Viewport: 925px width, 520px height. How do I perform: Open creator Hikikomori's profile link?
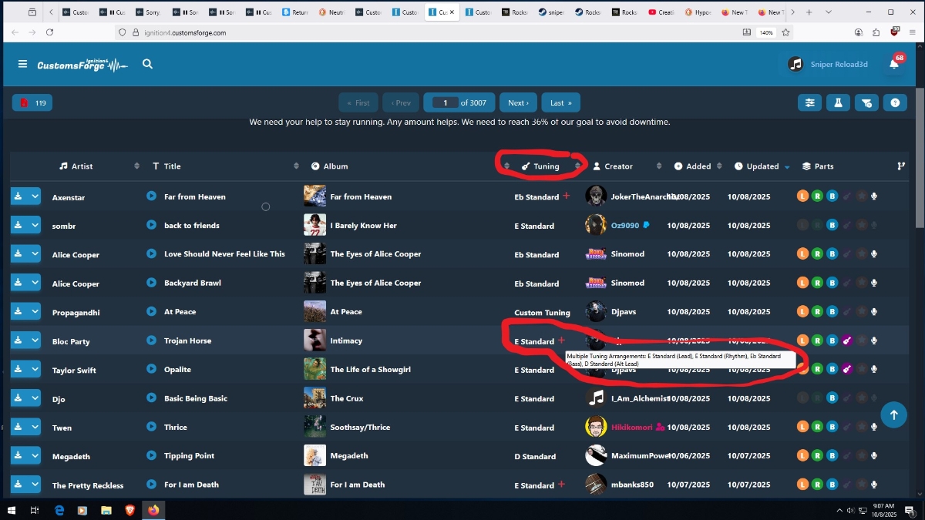click(631, 428)
